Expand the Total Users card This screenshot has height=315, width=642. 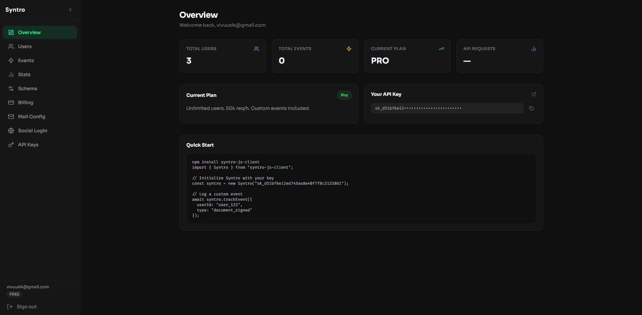pyautogui.click(x=256, y=49)
